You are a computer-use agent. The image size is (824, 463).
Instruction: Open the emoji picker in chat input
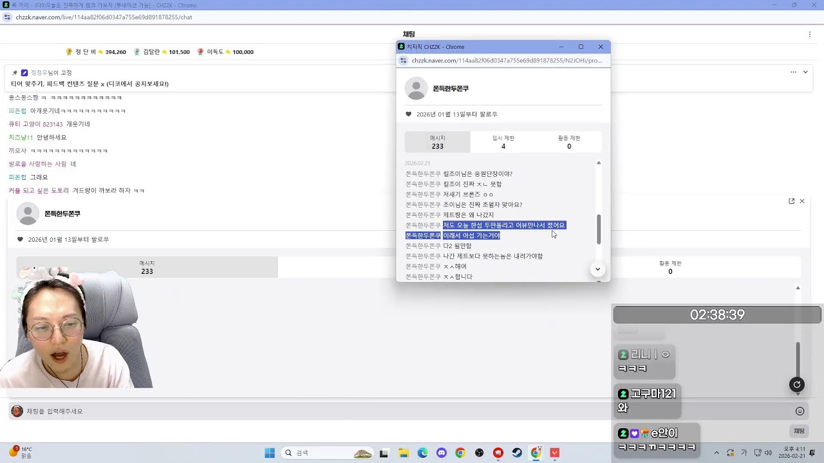pos(800,411)
